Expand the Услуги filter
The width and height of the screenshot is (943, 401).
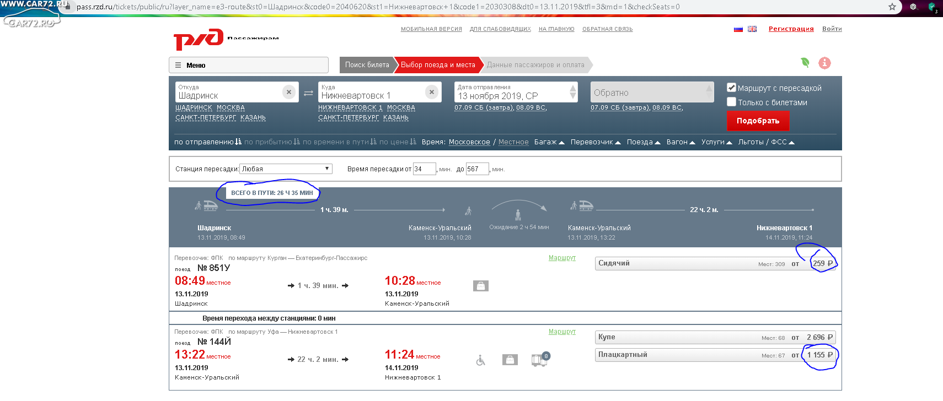[x=717, y=142]
